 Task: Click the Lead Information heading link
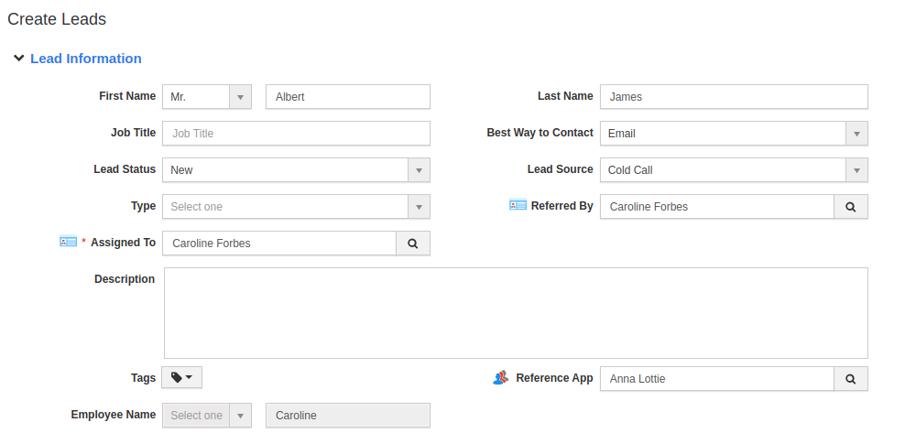point(85,59)
